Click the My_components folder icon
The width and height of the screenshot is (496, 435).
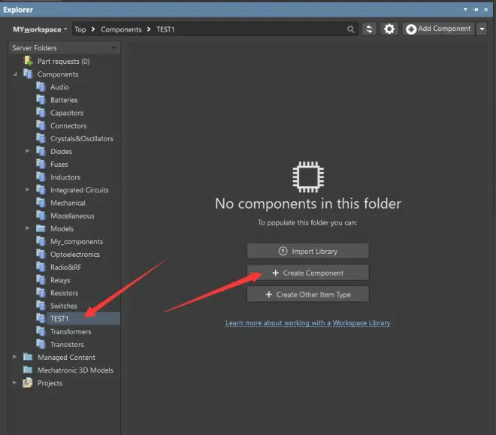[x=41, y=241]
